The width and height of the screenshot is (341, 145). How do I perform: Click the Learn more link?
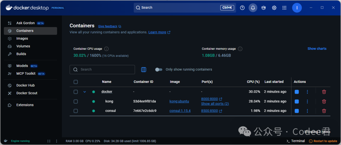click(x=157, y=32)
